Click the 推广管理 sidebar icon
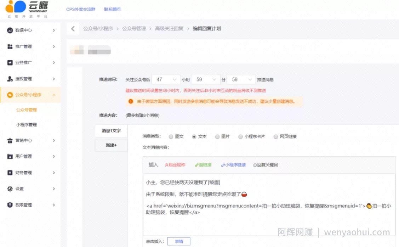399x247 pixels. pyautogui.click(x=10, y=46)
